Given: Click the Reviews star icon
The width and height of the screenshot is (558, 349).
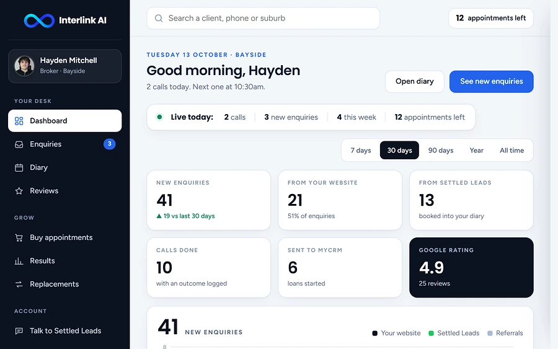Looking at the screenshot, I should click(19, 191).
